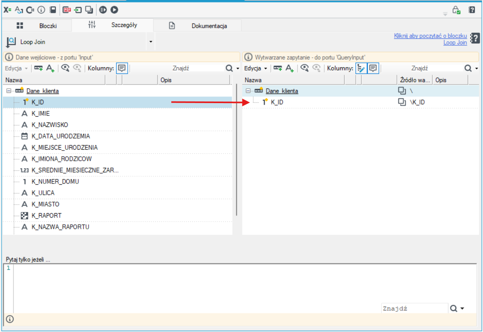Click the 'Źródło wa...' column header

[415, 80]
